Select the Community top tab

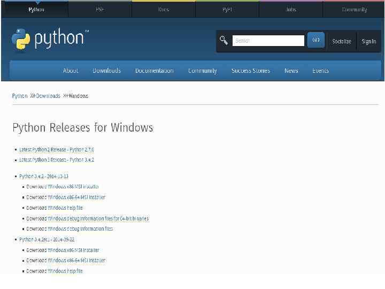click(x=355, y=10)
